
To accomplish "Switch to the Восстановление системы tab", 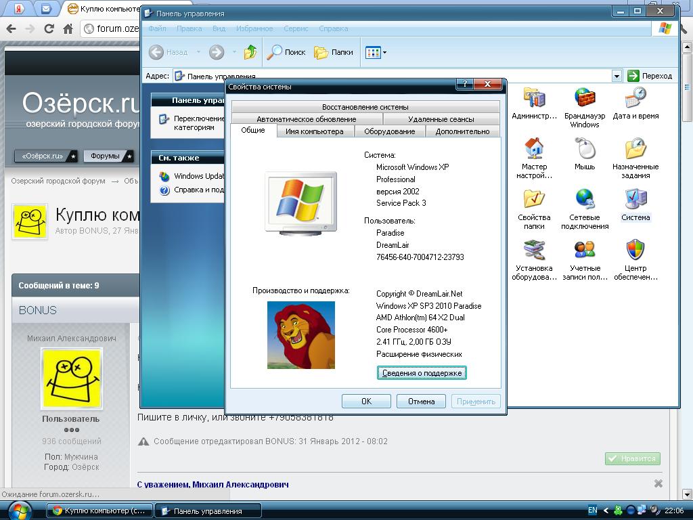I will coord(365,106).
